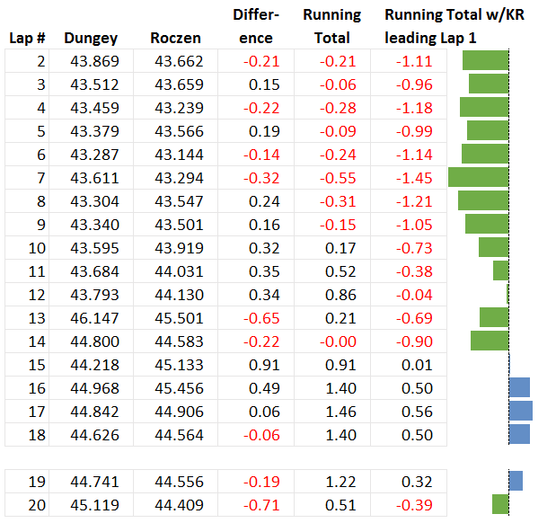Click the Running Total header cell
Screen dimensions: 556x523
(x=331, y=27)
